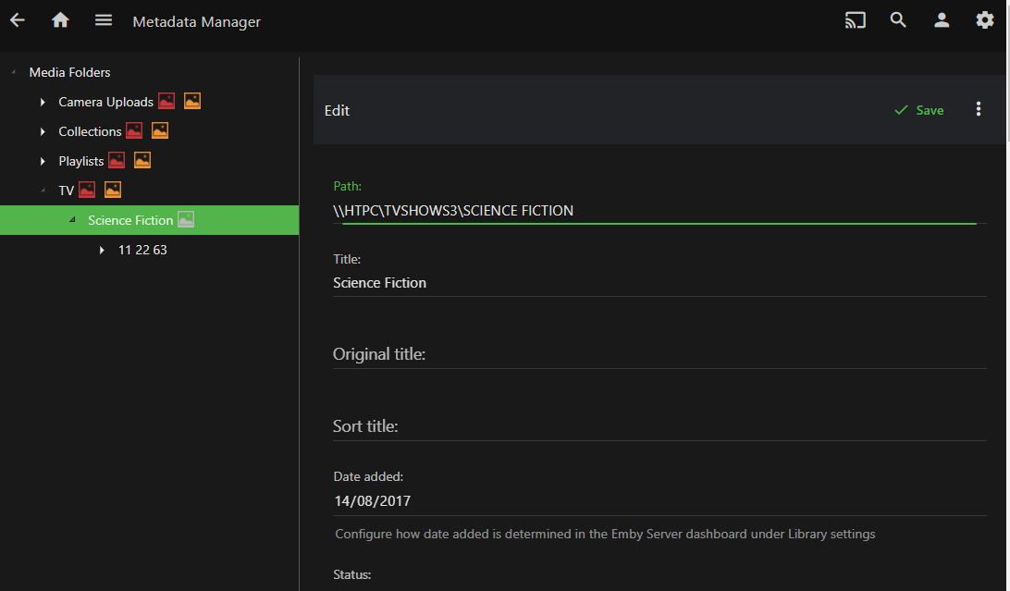The width and height of the screenshot is (1010, 591).
Task: Collapse the TV folder node
Action: (43, 191)
